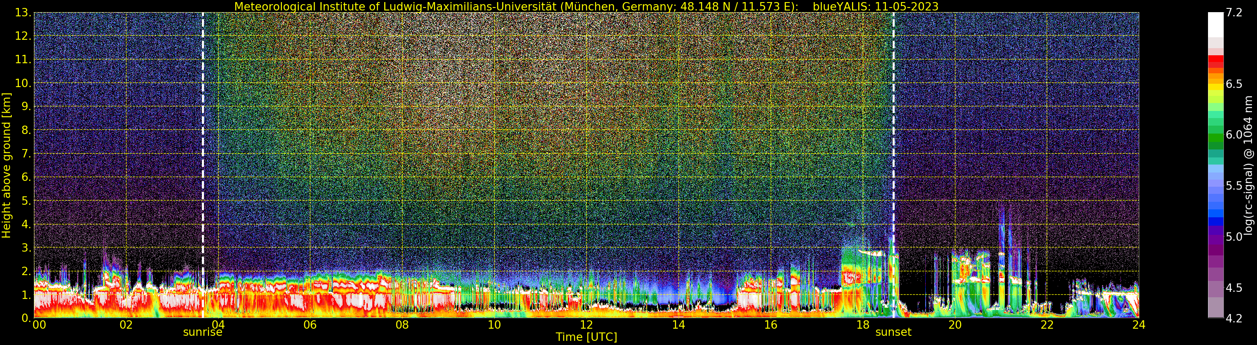Click the dashed sunrise marker line
The width and height of the screenshot is (1257, 345).
click(202, 165)
